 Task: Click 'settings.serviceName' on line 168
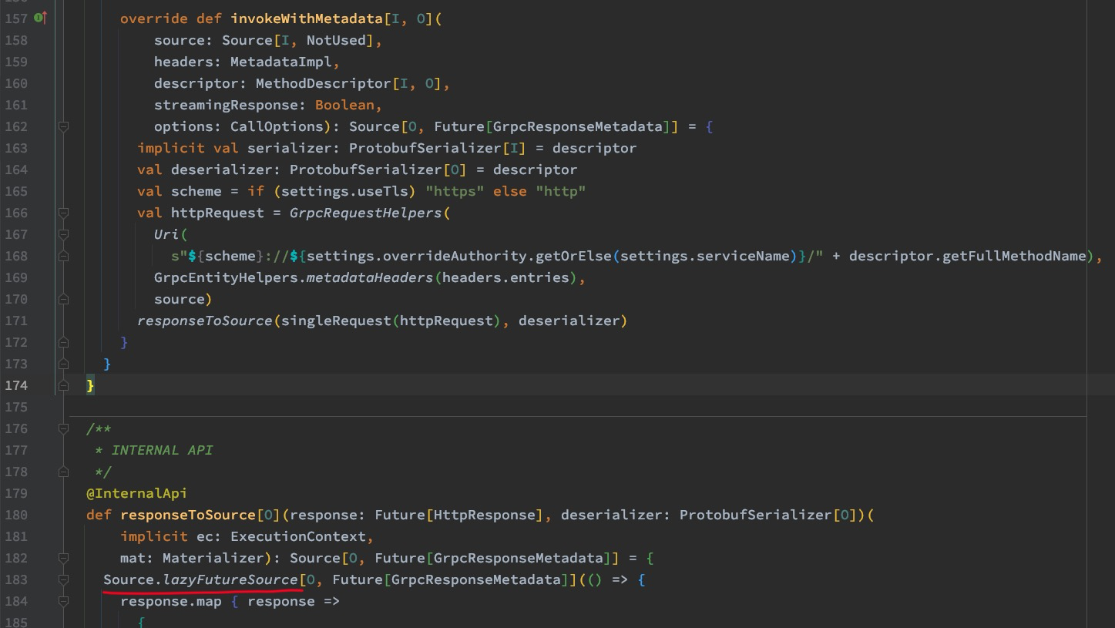click(705, 256)
